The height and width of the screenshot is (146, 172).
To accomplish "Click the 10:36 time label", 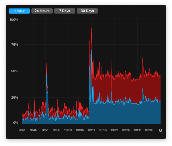I will [x=149, y=130].
